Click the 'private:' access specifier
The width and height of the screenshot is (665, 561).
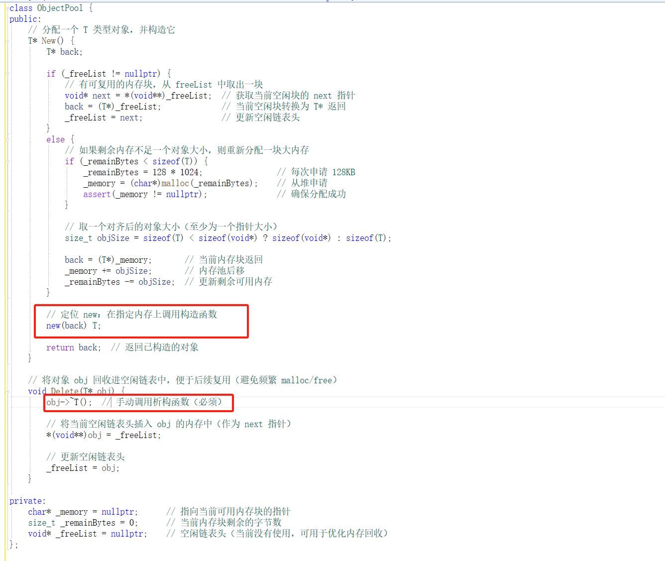[28, 501]
